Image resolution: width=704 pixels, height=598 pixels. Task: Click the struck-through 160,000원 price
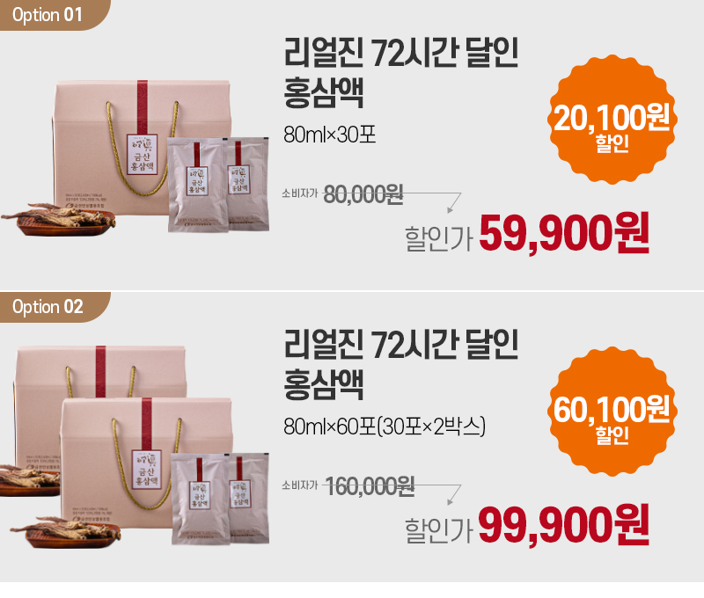370,486
